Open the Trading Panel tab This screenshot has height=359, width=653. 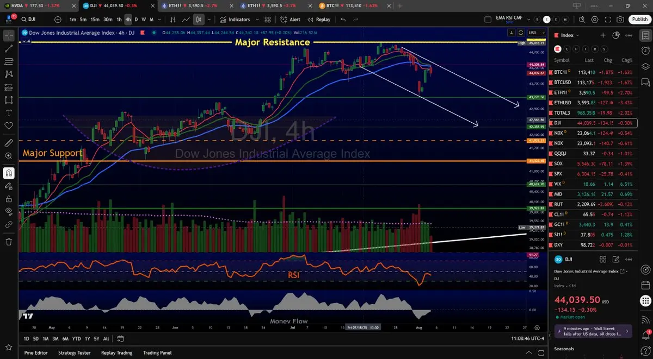(x=158, y=352)
